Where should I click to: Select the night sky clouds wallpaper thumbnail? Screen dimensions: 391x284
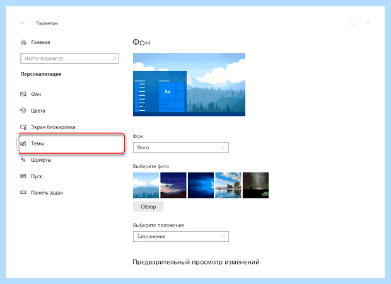(x=173, y=185)
